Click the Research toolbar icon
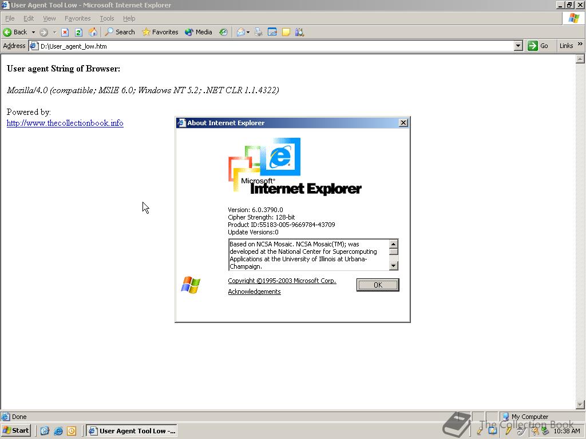This screenshot has height=439, width=586. tap(299, 32)
